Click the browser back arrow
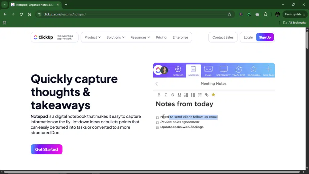This screenshot has height=174, width=309. pos(5,14)
